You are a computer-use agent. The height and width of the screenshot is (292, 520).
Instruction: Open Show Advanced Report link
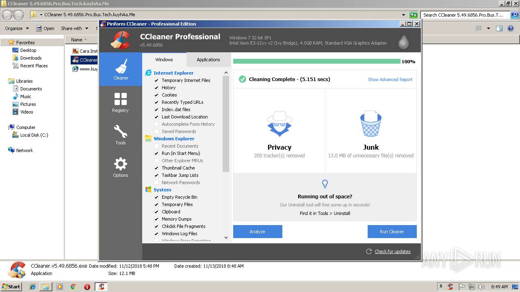tap(390, 79)
